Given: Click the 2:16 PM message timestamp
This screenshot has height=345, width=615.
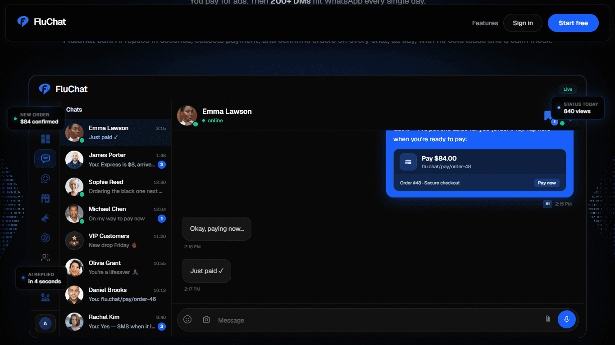Looking at the screenshot, I should click(x=192, y=246).
